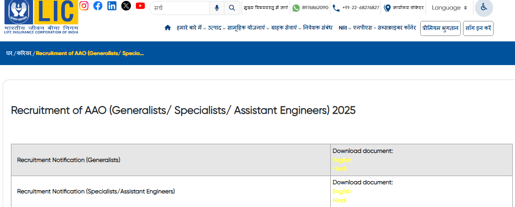Open LIC Facebook page icon

tap(98, 6)
